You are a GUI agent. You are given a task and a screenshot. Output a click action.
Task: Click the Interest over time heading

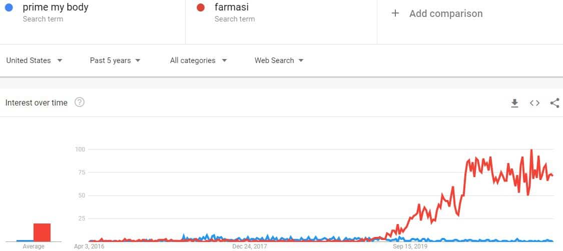(36, 103)
